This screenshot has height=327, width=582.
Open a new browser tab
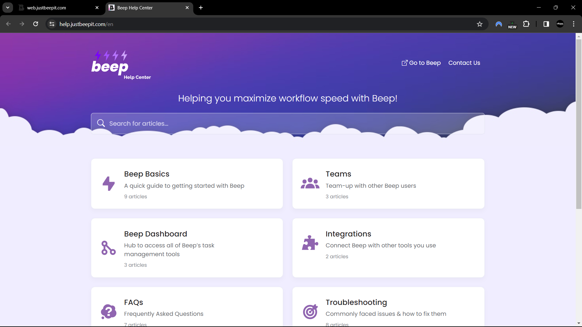tap(201, 8)
